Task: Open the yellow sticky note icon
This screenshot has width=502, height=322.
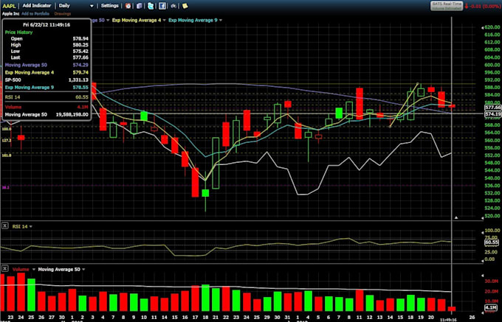Action: tap(185, 6)
